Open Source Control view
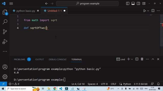The height and width of the screenshot is (91, 163). 5,32
